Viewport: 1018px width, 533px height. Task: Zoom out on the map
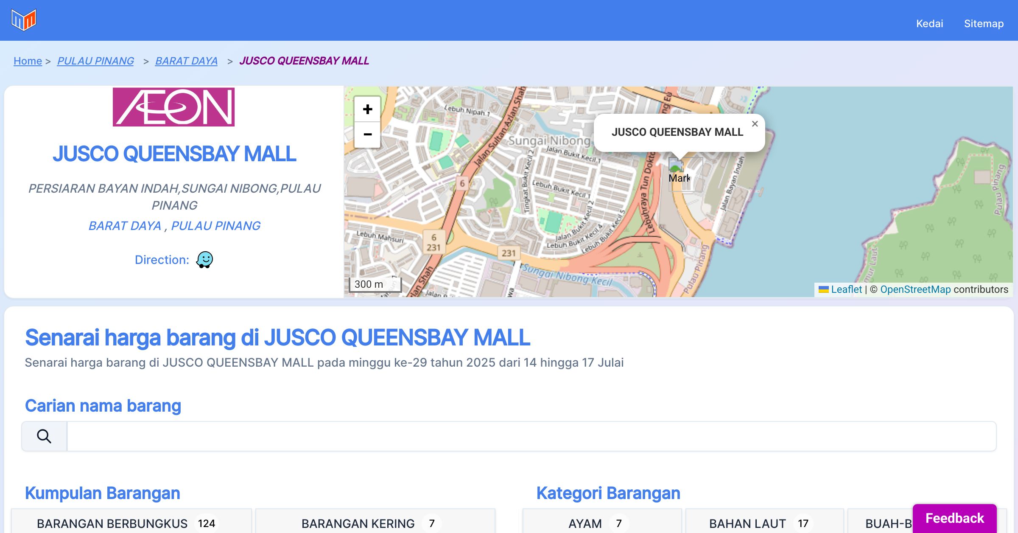tap(367, 135)
